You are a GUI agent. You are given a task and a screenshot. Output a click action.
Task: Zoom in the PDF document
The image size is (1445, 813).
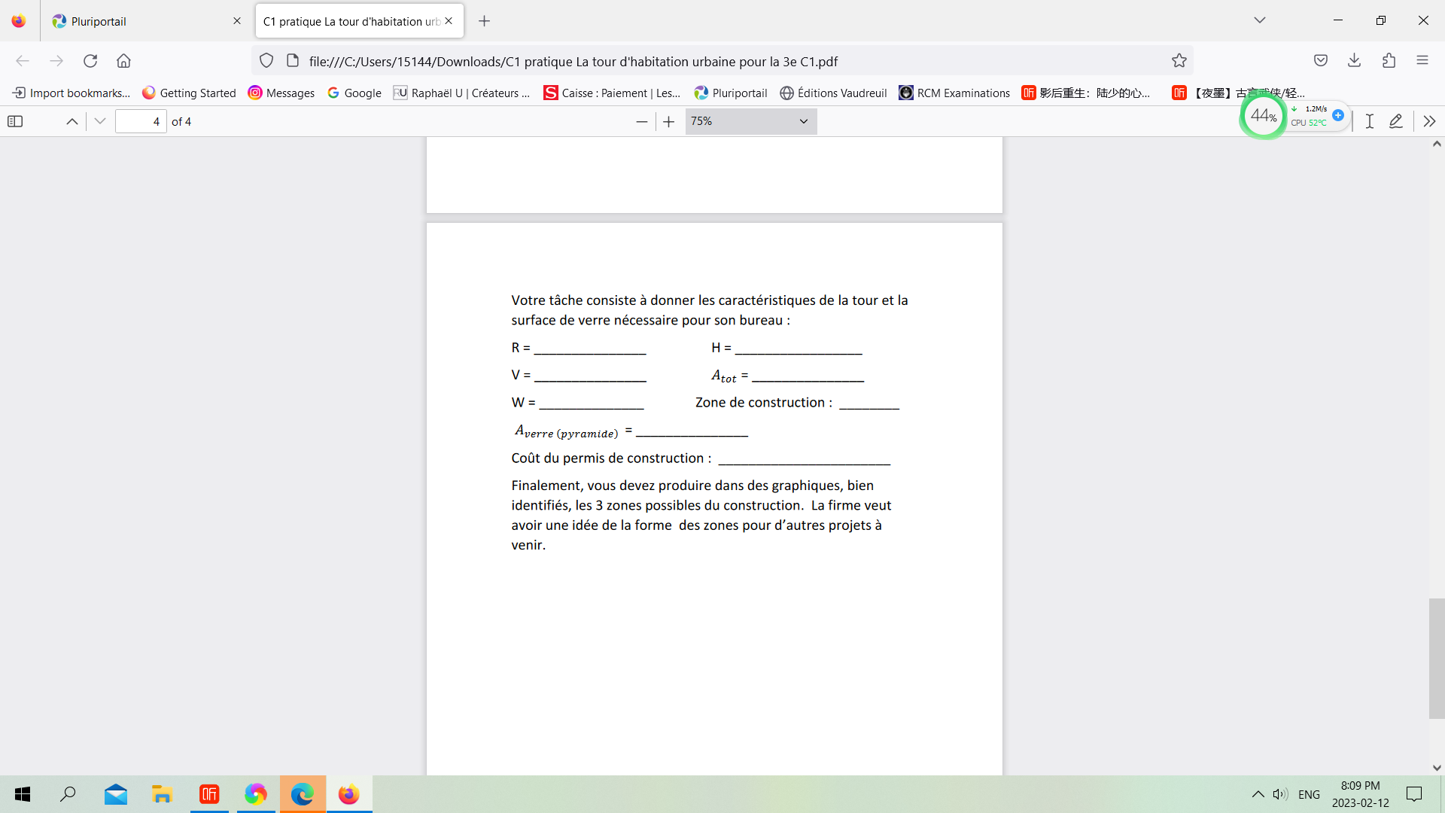(x=669, y=121)
